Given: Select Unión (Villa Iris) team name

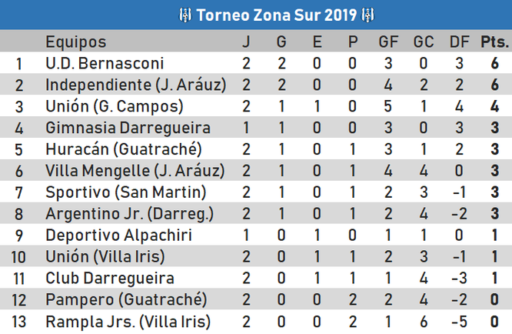Looking at the screenshot, I should pos(105,256).
